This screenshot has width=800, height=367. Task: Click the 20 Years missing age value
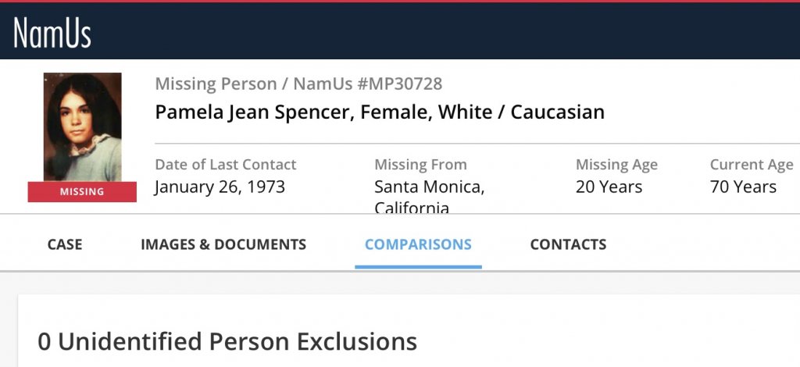609,187
